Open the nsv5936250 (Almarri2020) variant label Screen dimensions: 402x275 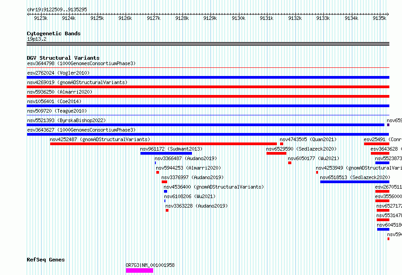click(60, 92)
